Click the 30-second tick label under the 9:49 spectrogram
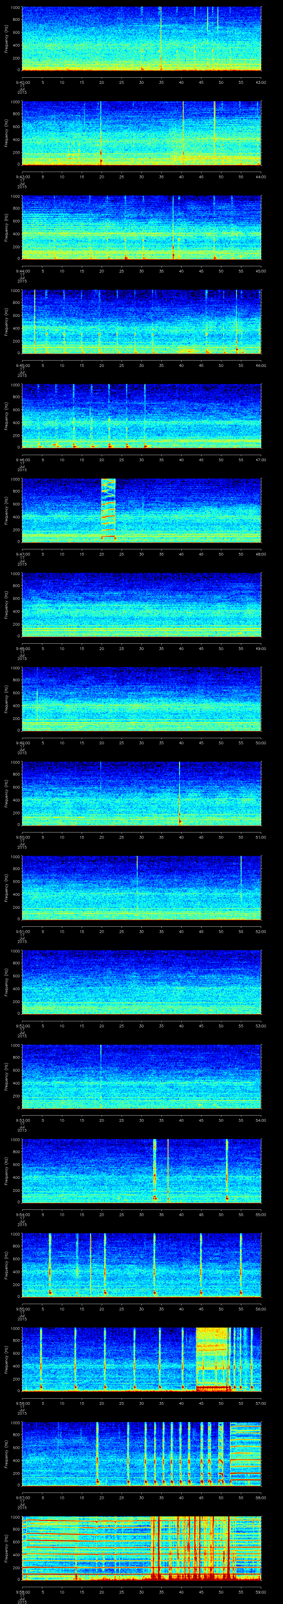The height and width of the screenshot is (1604, 283). coord(141,742)
